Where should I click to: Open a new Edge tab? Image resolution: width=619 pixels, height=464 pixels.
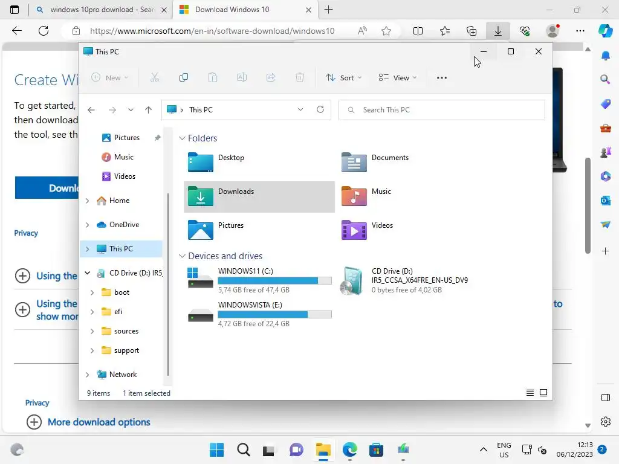point(328,10)
